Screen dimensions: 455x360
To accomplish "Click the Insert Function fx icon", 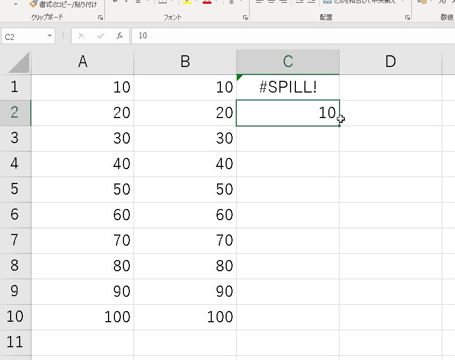I will pos(120,36).
